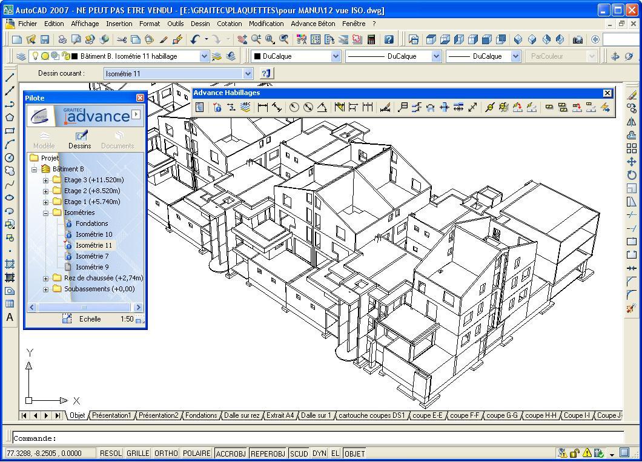Image resolution: width=642 pixels, height=462 pixels.
Task: Open Help with the blue question-mark icon
Action: tap(389, 40)
